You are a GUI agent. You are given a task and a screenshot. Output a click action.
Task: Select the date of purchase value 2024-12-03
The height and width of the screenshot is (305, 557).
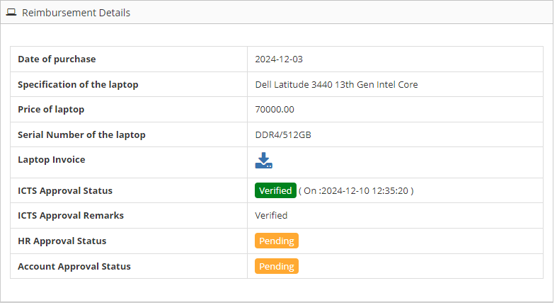[279, 59]
